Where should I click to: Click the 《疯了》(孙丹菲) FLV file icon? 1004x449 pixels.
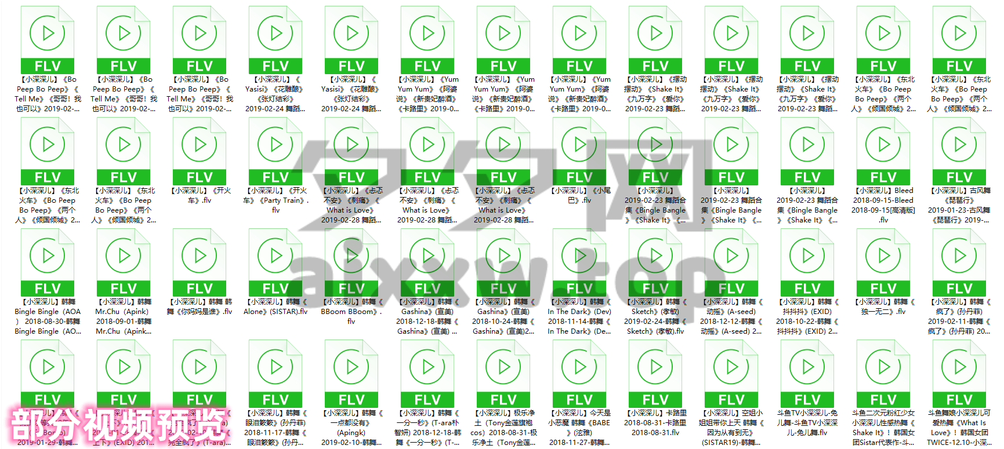coord(959,262)
